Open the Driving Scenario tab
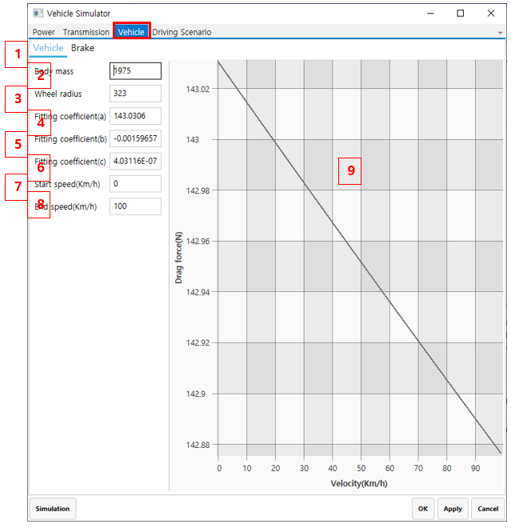Image resolution: width=511 pixels, height=528 pixels. [x=182, y=32]
